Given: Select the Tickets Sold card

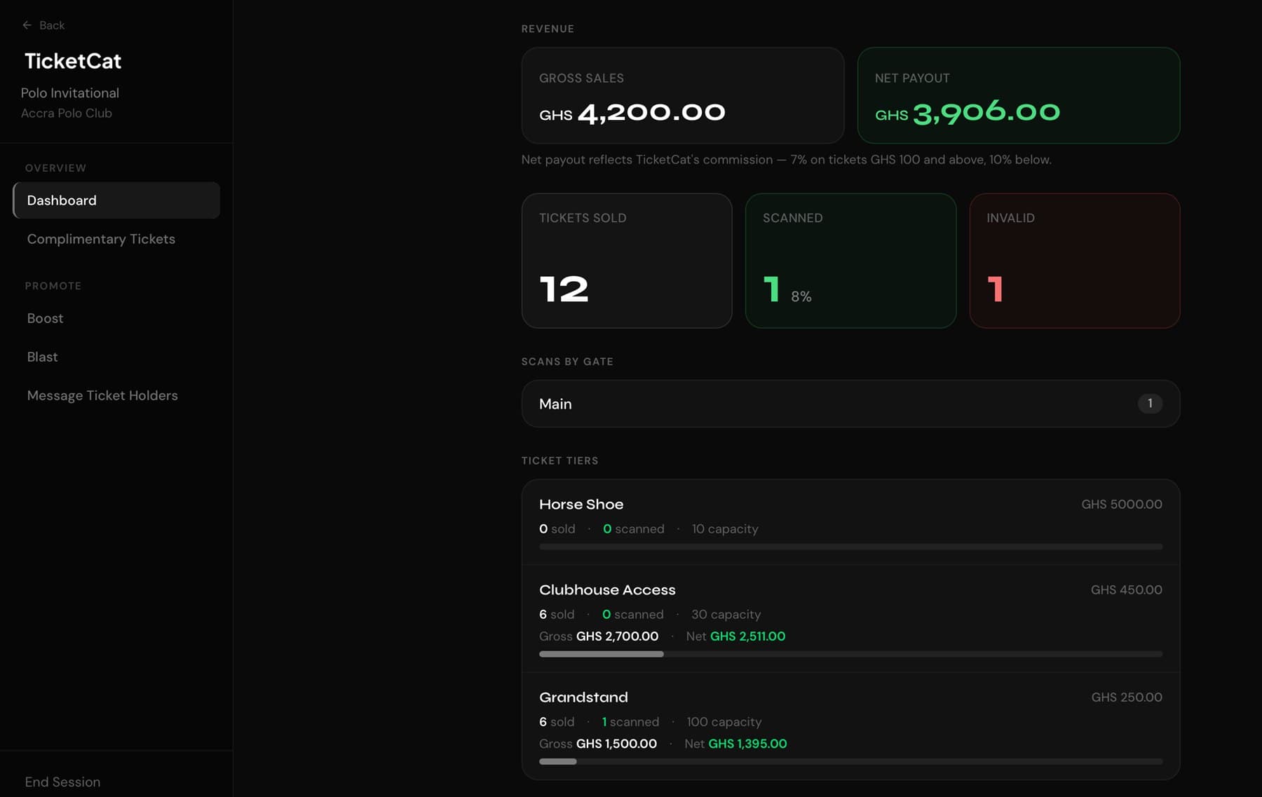Looking at the screenshot, I should [x=627, y=261].
